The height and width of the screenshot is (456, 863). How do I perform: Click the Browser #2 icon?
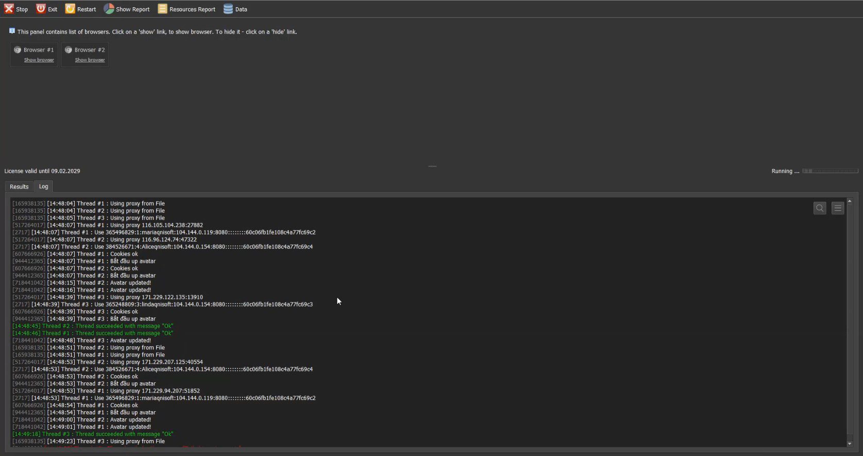pyautogui.click(x=69, y=50)
